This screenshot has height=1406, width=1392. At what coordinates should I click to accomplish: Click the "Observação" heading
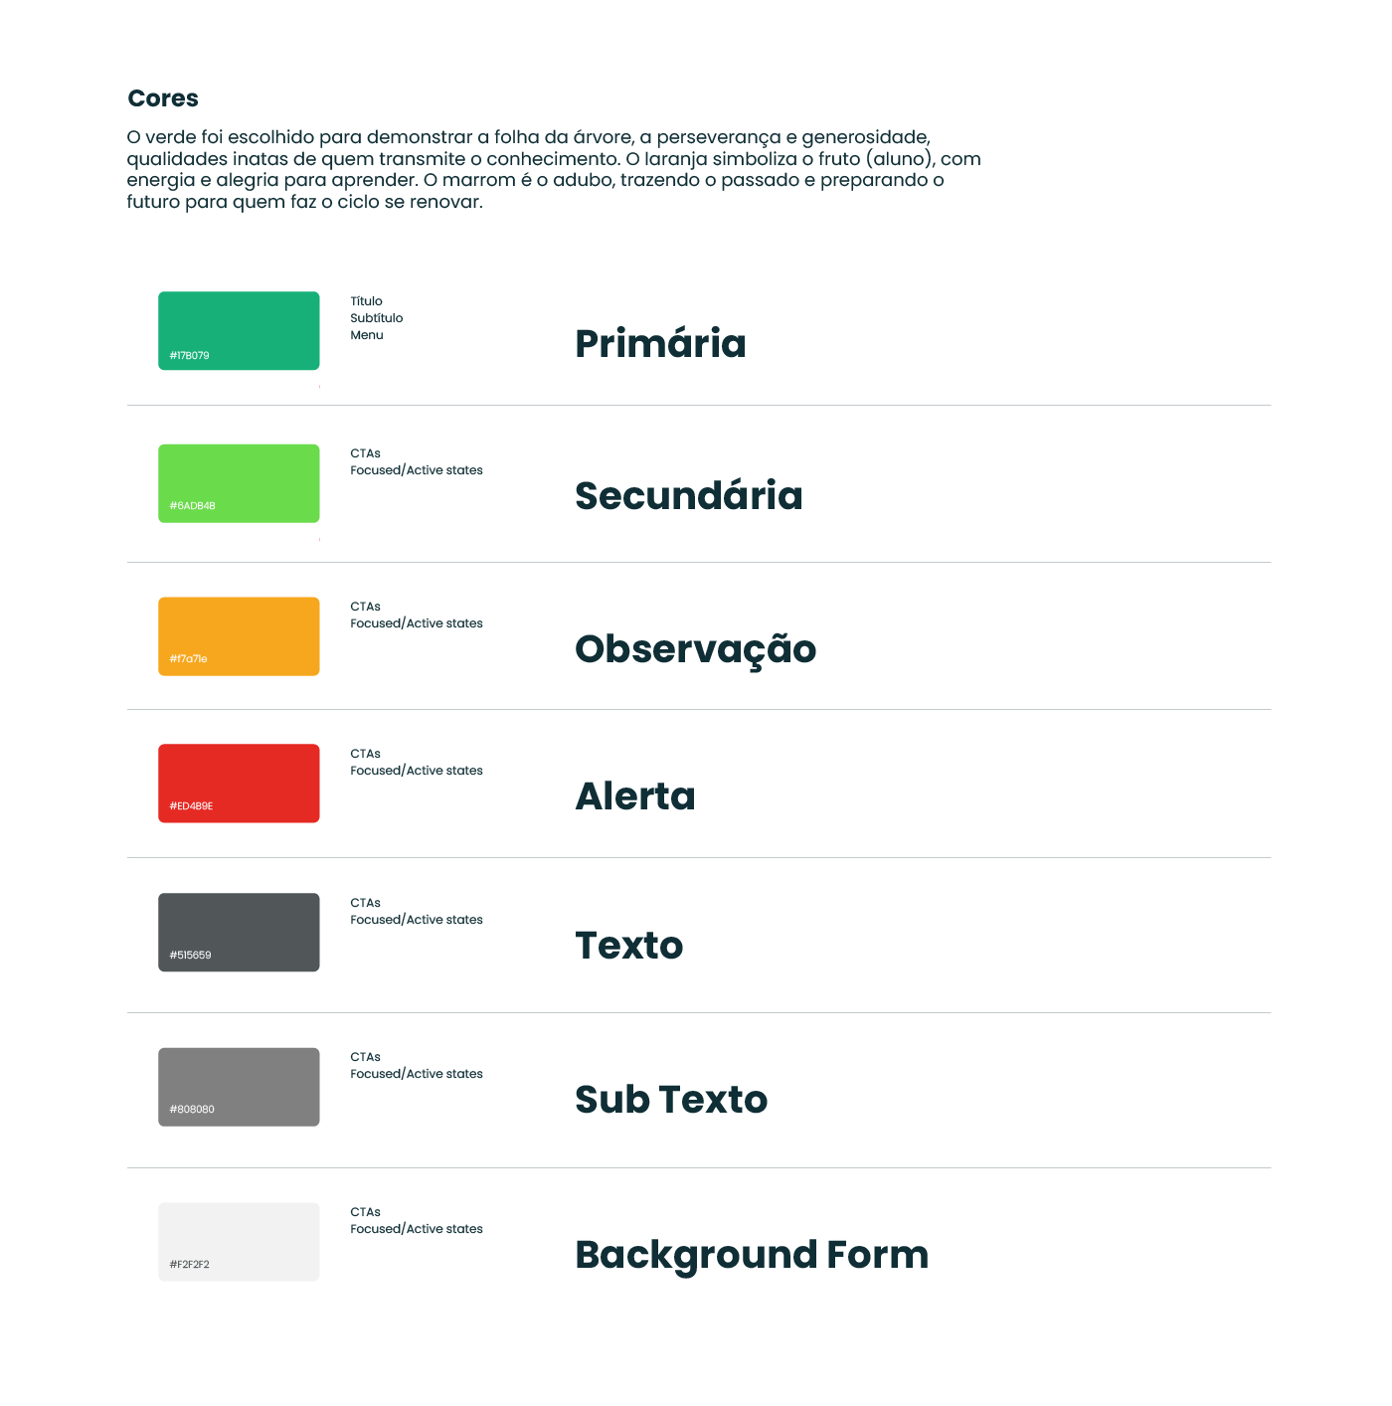pyautogui.click(x=695, y=649)
